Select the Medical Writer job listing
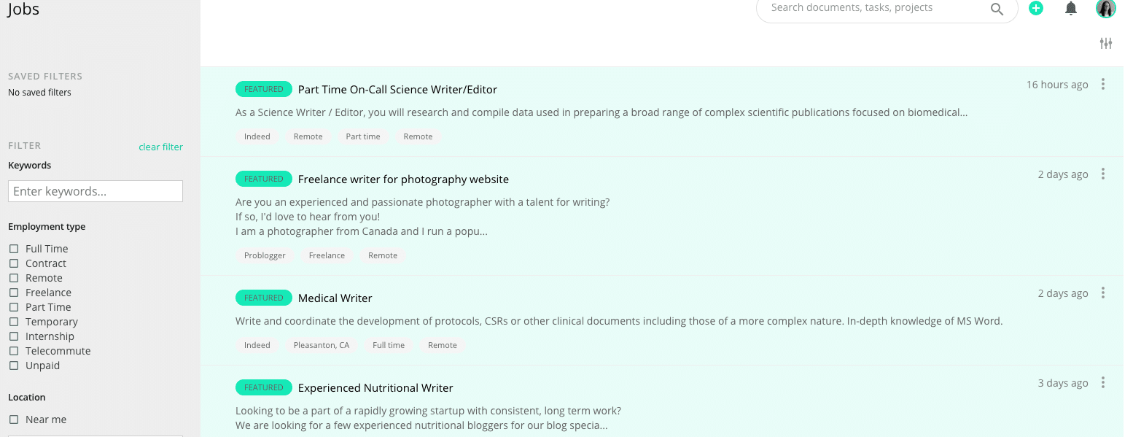 [x=335, y=298]
